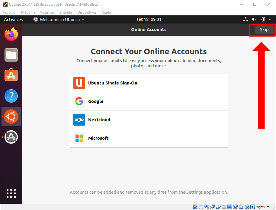Click the Nextcloud blue logo icon
Viewport: 276px width, 210px height.
pos(79,120)
